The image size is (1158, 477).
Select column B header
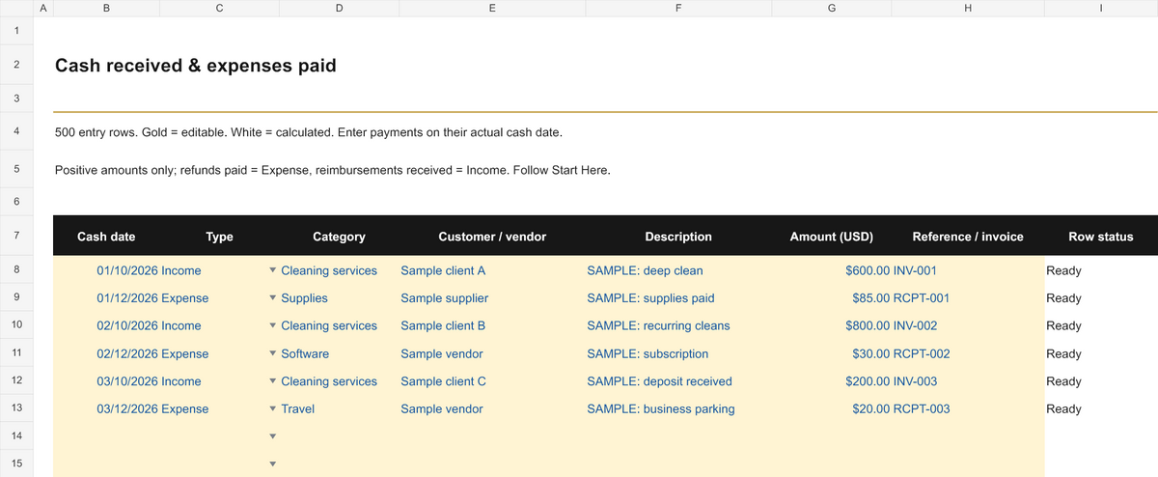[x=106, y=8]
